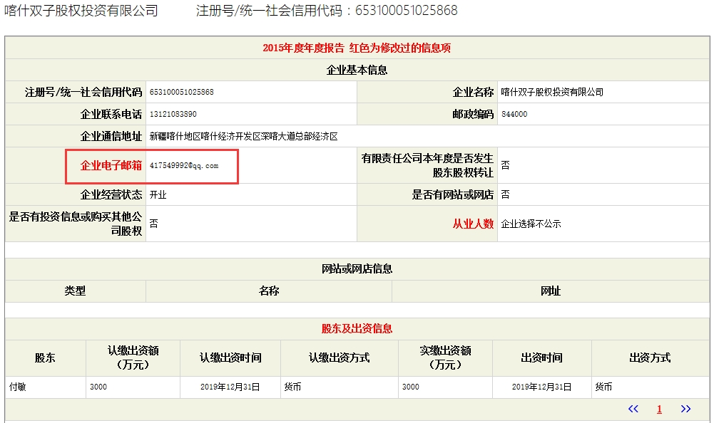The height and width of the screenshot is (423, 714).
Task: Click the phone number 13121083890
Action: pos(173,114)
